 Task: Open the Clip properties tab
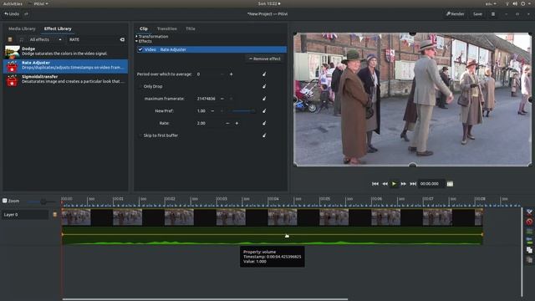click(x=144, y=28)
